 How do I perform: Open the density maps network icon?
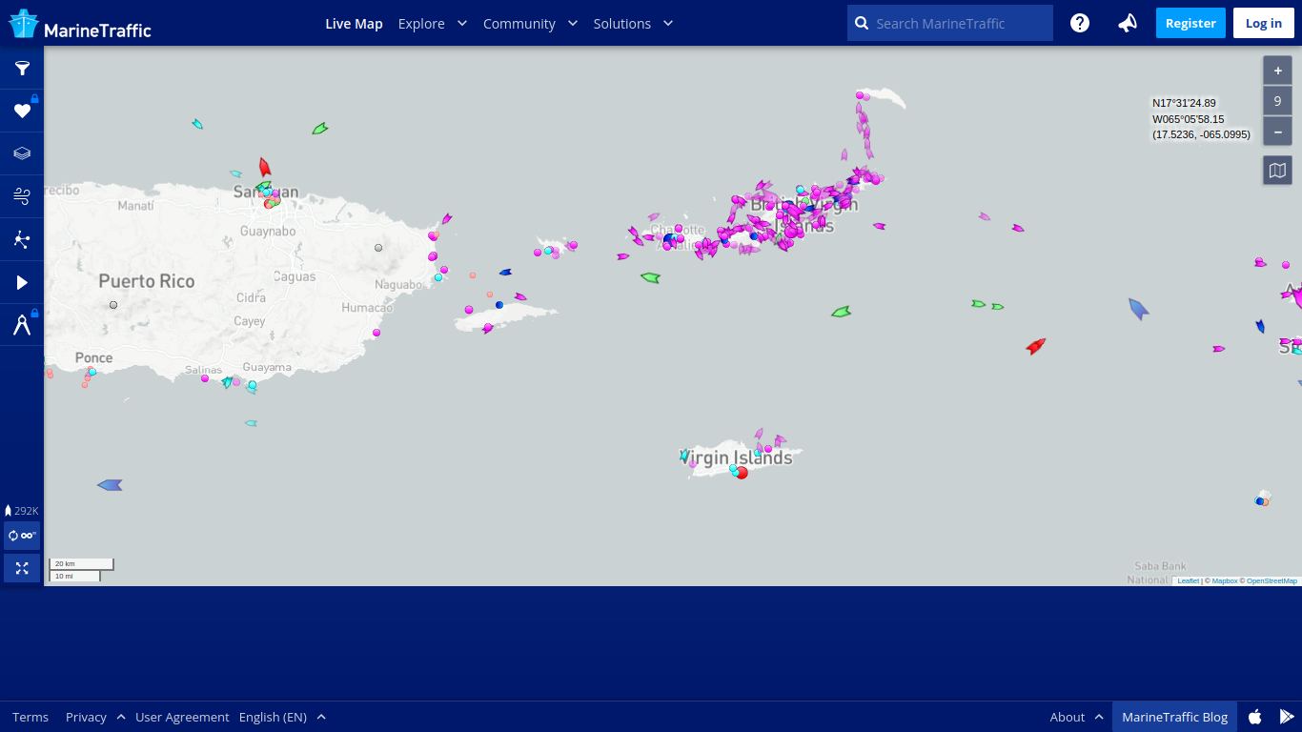[22, 239]
